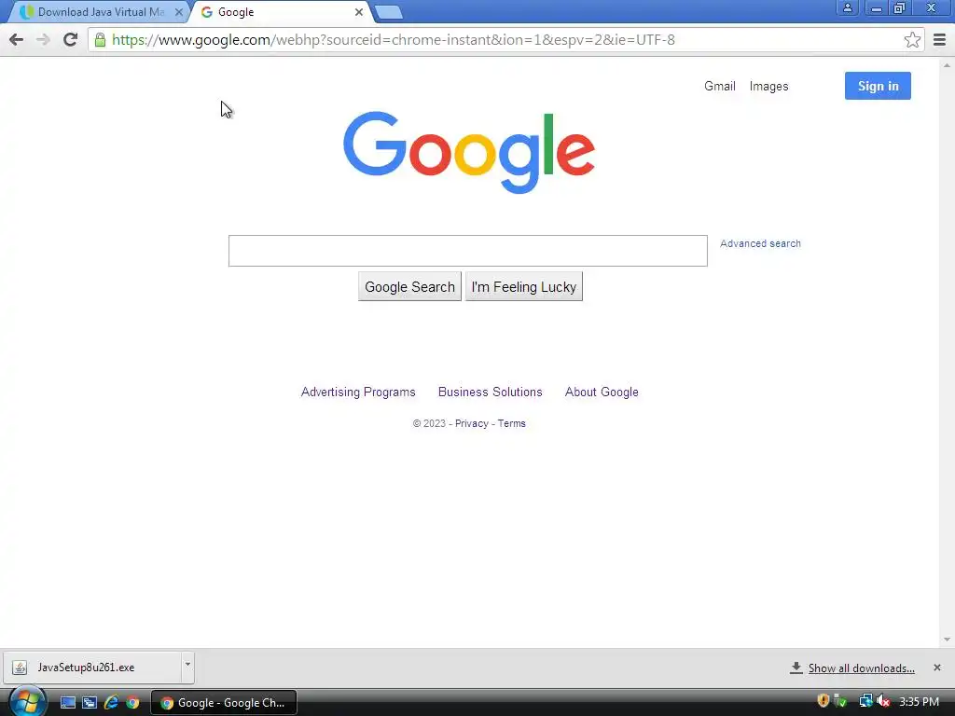This screenshot has width=955, height=716.
Task: Click the Sign in button
Action: (x=878, y=86)
